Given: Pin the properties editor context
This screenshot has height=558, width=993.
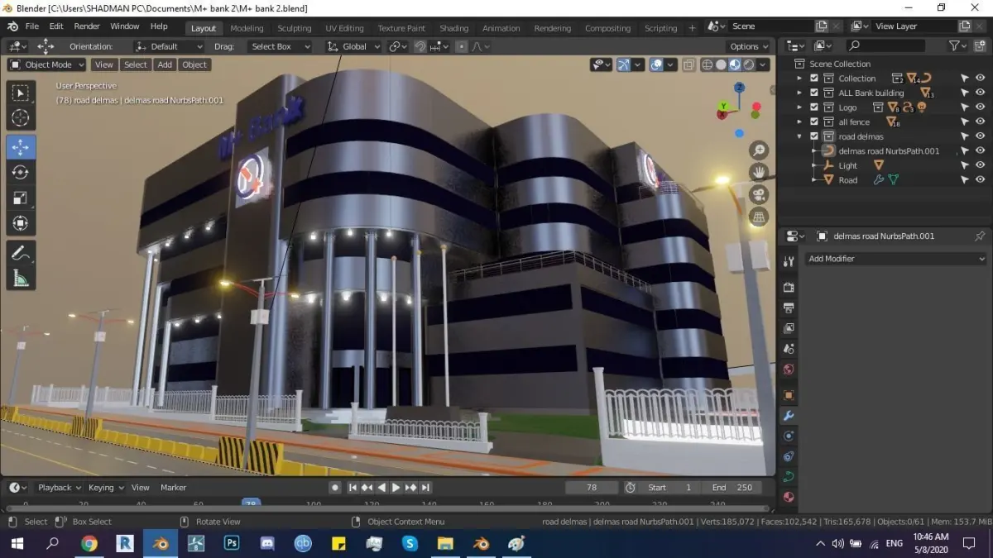Looking at the screenshot, I should [x=981, y=236].
